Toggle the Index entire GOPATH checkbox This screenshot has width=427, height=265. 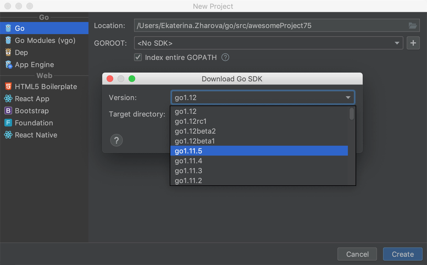tap(138, 57)
